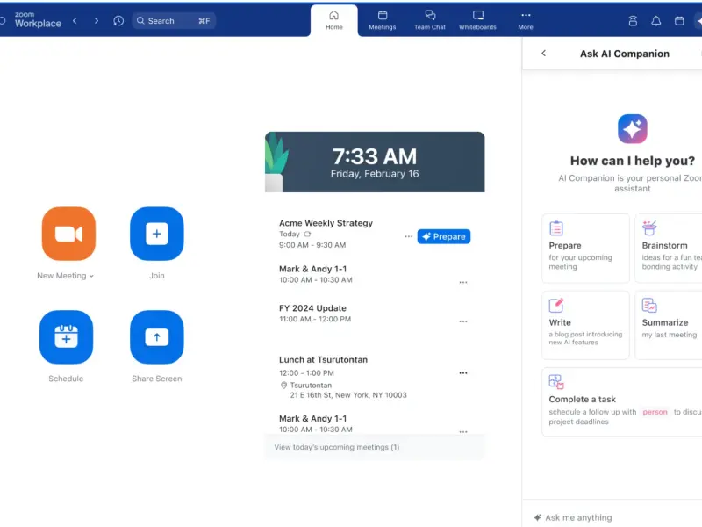Start a New Meeting with the orange camera icon
This screenshot has height=527, width=702.
pos(68,234)
